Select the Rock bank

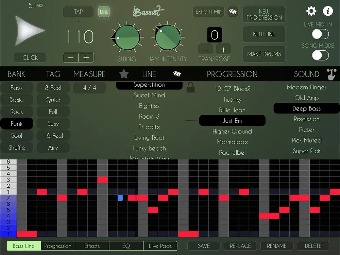tap(17, 112)
